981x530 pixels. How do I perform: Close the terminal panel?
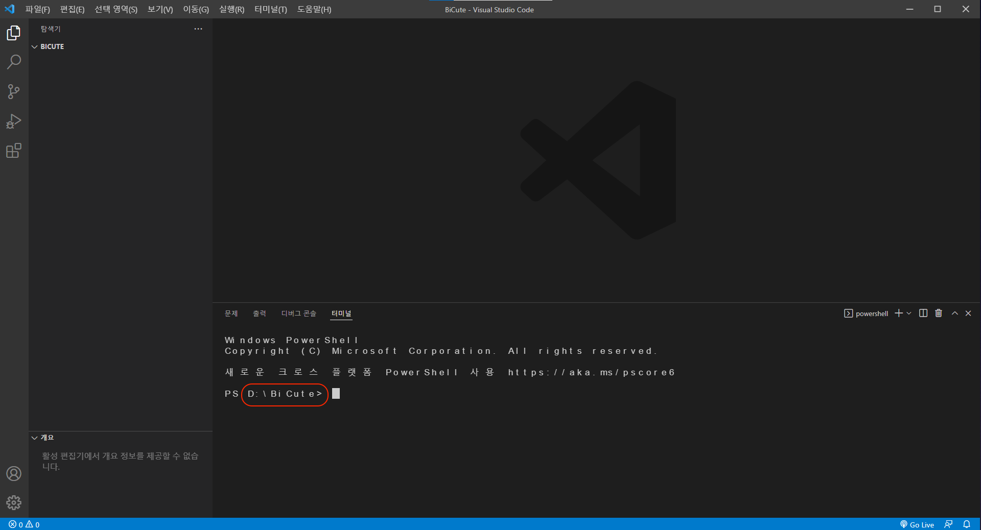pos(968,313)
